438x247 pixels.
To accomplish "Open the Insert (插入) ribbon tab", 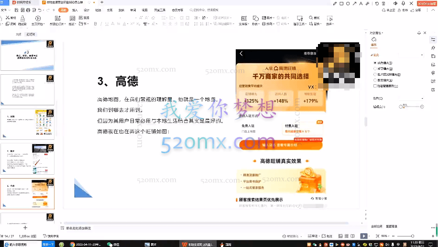I will pyautogui.click(x=75, y=10).
